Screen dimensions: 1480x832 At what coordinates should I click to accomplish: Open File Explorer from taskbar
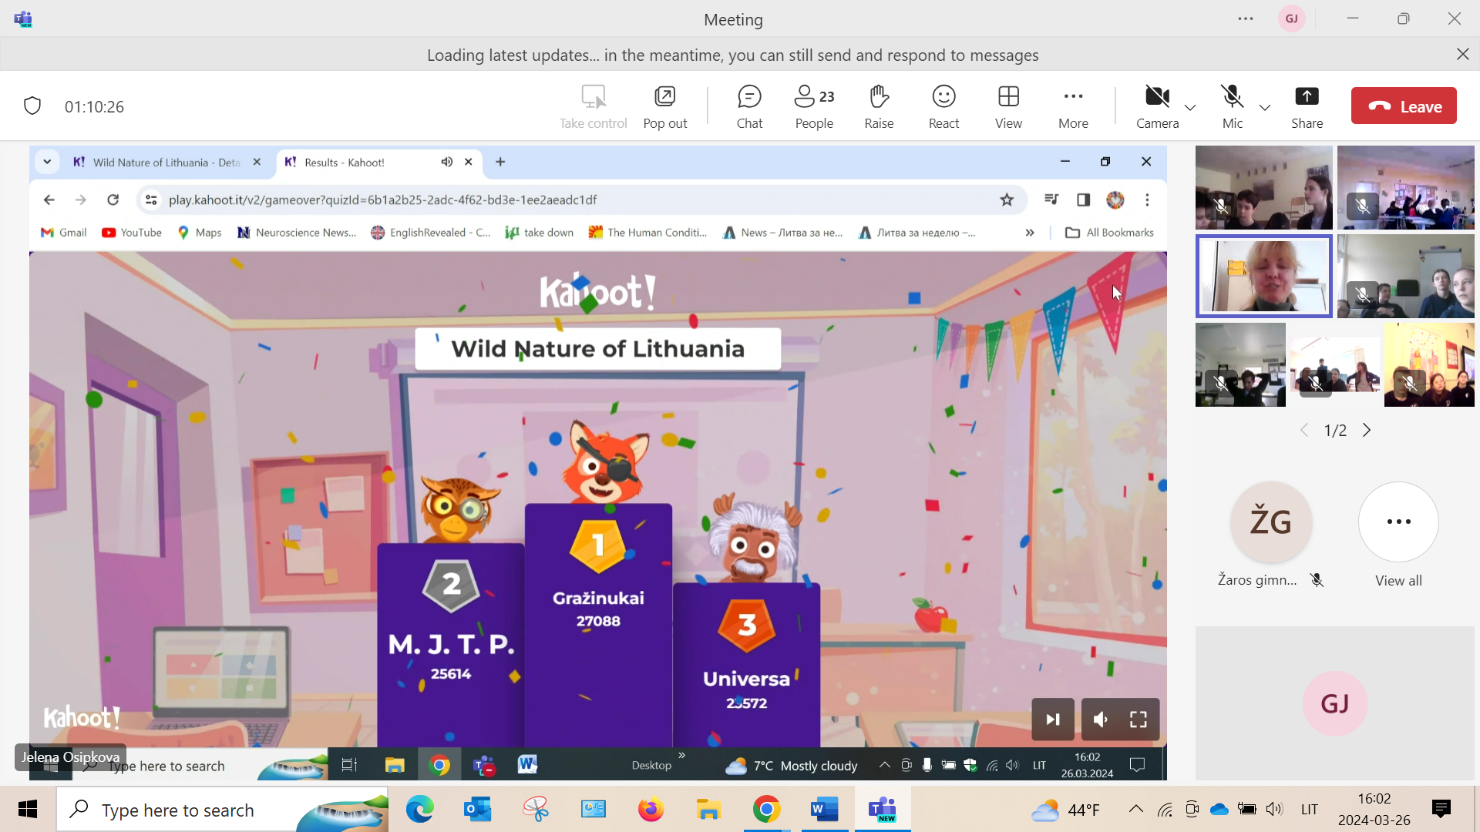[x=708, y=810]
